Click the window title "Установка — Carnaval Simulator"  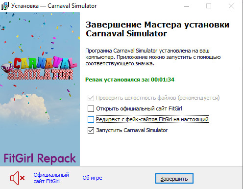coord(54,6)
